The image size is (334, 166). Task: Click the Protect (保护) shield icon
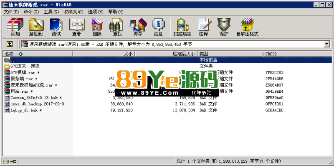224,27
